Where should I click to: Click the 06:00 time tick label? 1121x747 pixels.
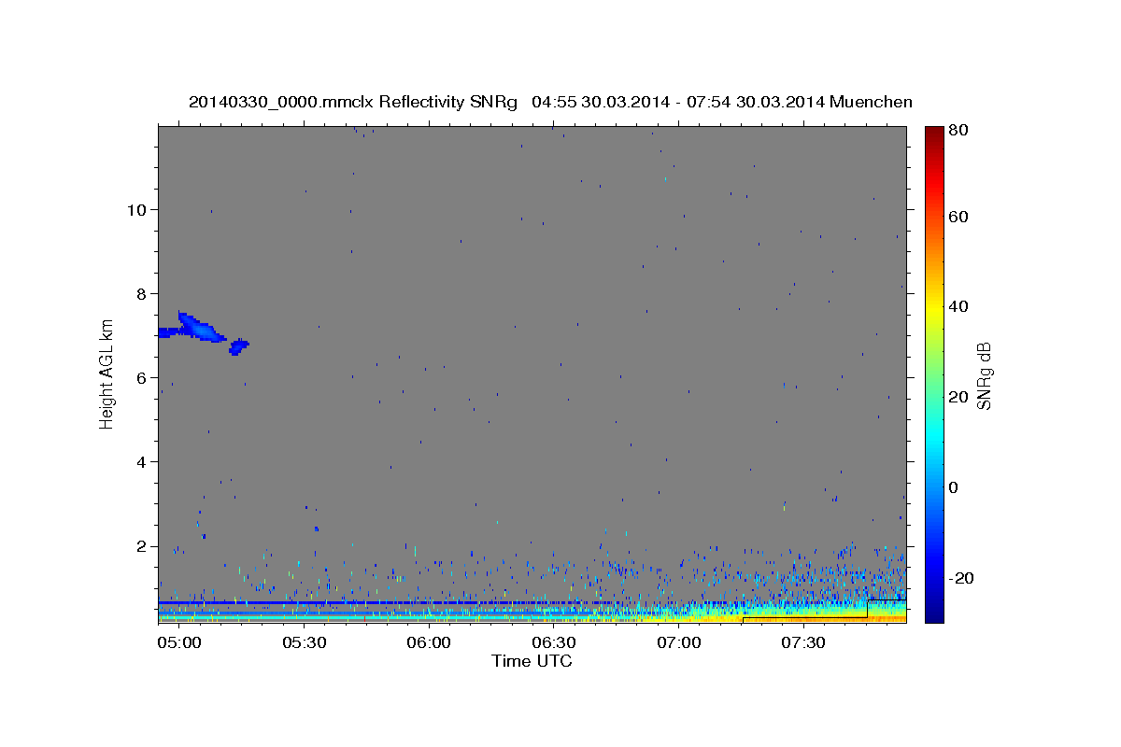click(429, 642)
